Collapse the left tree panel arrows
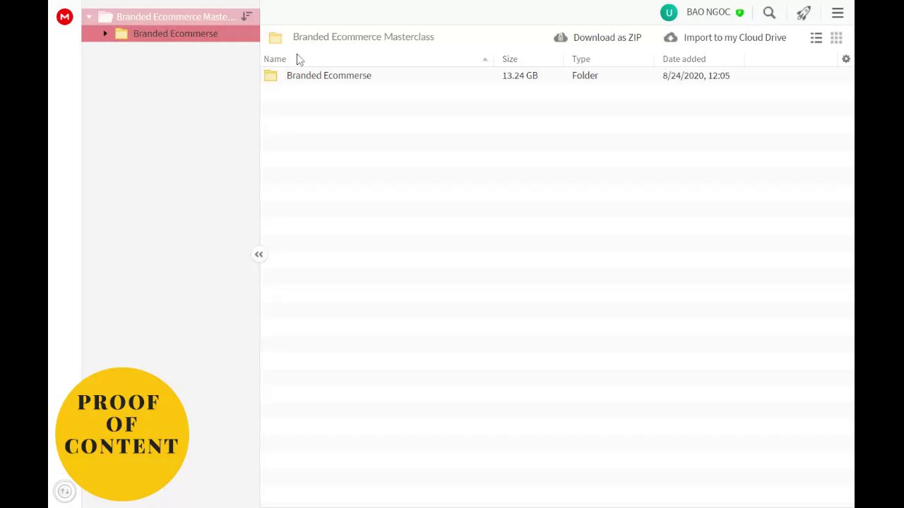This screenshot has width=904, height=508. [259, 254]
